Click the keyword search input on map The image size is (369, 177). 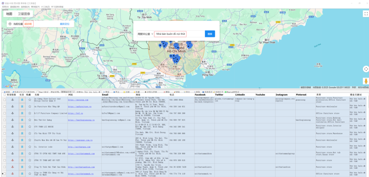(179, 34)
